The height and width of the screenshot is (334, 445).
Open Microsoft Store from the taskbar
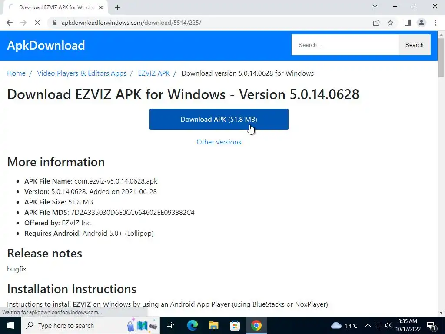tap(235, 325)
